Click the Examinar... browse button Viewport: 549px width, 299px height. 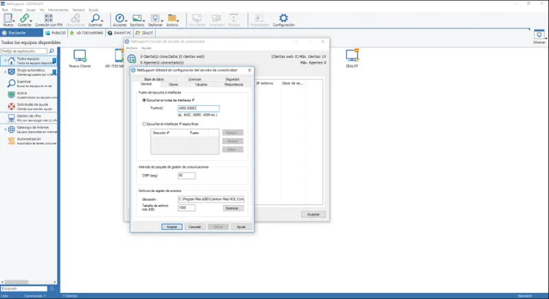(x=233, y=208)
